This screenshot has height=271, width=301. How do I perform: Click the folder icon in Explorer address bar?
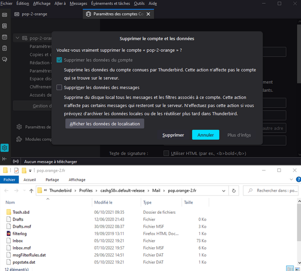[x=40, y=190]
